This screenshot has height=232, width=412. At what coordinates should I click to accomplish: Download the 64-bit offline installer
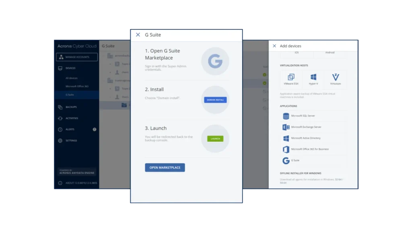coord(283,182)
